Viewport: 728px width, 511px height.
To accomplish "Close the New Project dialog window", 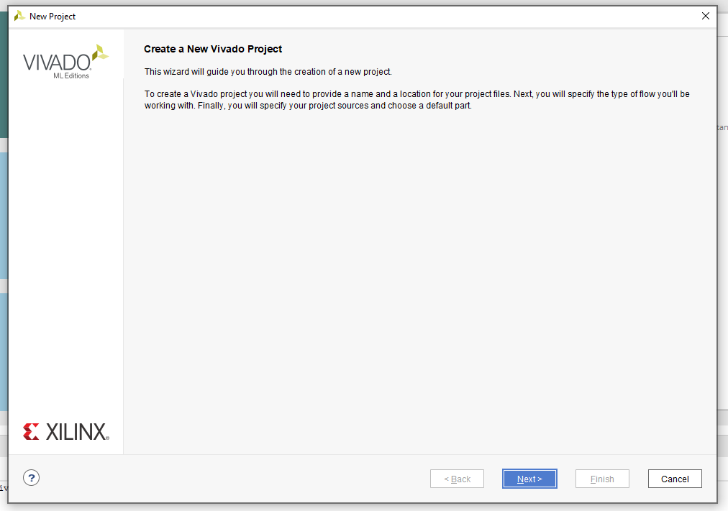I will (705, 17).
